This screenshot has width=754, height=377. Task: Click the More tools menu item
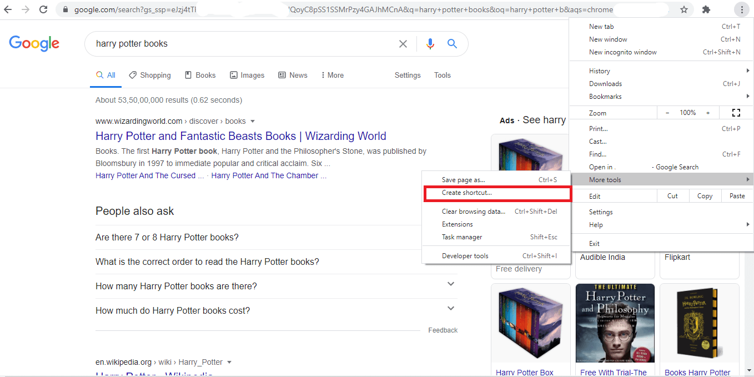tap(661, 180)
